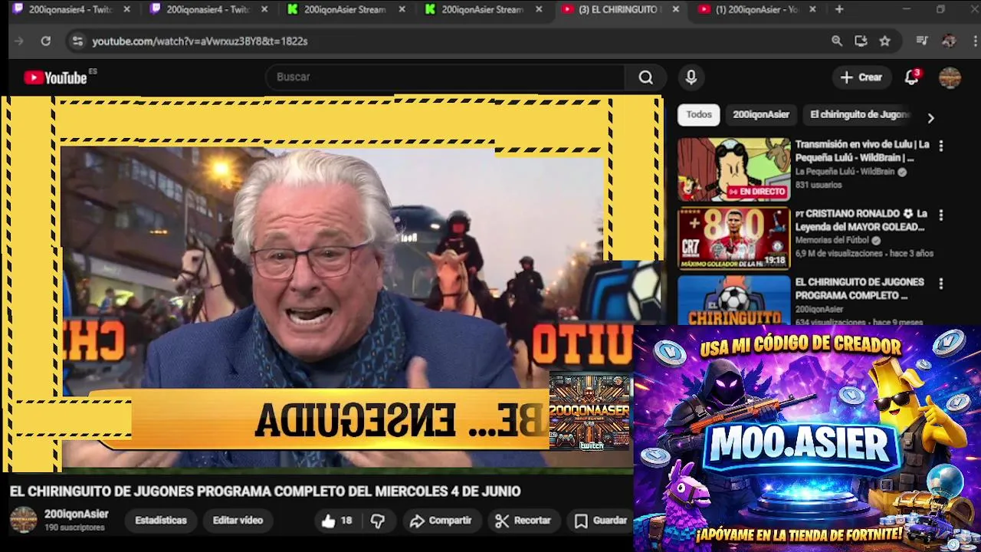The image size is (981, 552).
Task: Click Editar vídeo button
Action: (238, 521)
